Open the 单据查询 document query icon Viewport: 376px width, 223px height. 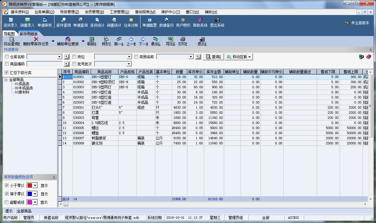coord(80,22)
